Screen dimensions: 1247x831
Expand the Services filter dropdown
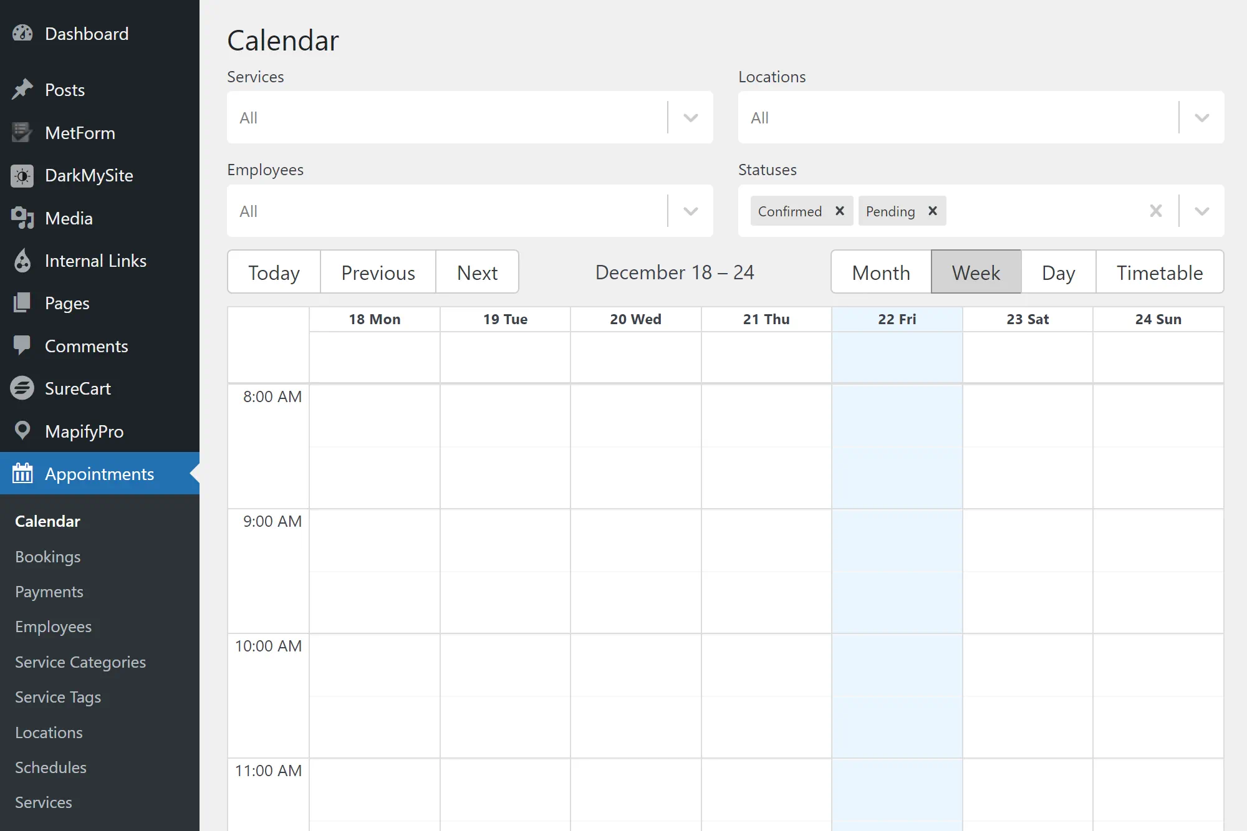pos(690,117)
